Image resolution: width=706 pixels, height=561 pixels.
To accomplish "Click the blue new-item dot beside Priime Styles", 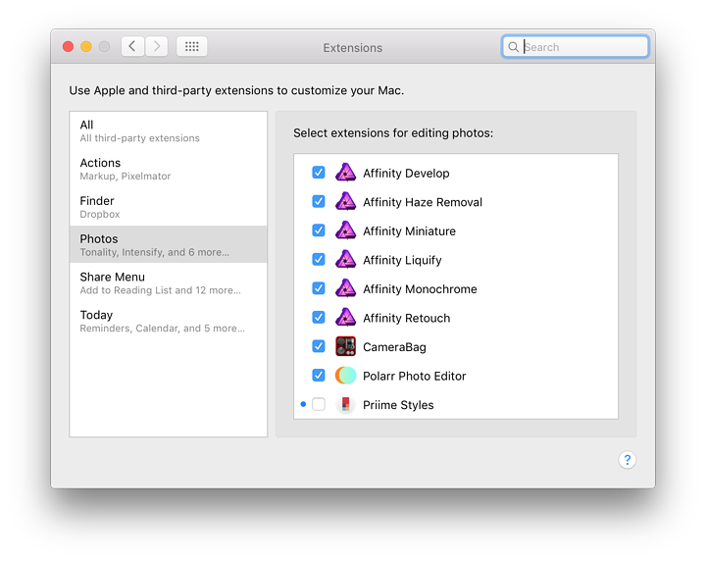I will tap(303, 404).
